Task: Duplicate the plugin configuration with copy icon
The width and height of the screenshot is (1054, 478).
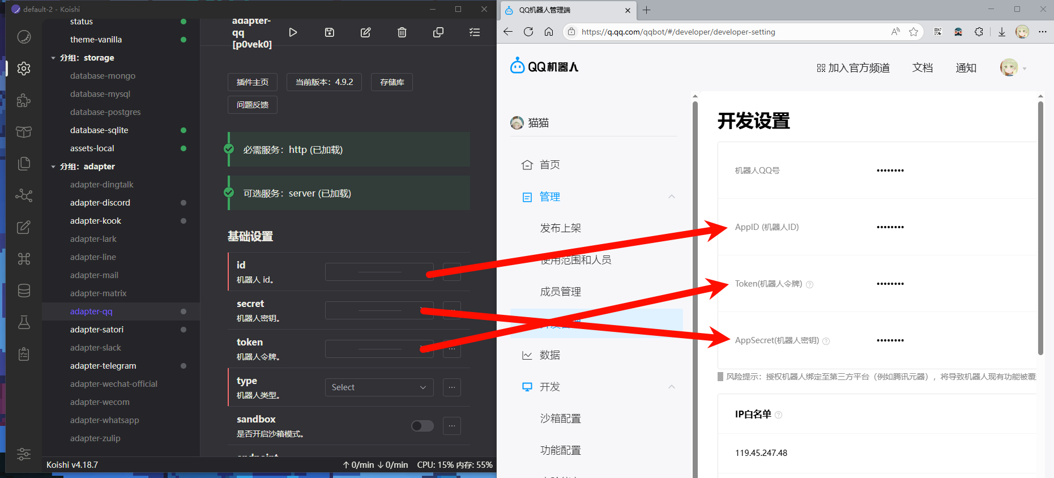Action: pos(438,32)
